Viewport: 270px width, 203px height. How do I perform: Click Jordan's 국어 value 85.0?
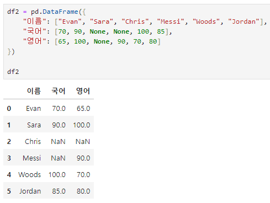pos(59,191)
